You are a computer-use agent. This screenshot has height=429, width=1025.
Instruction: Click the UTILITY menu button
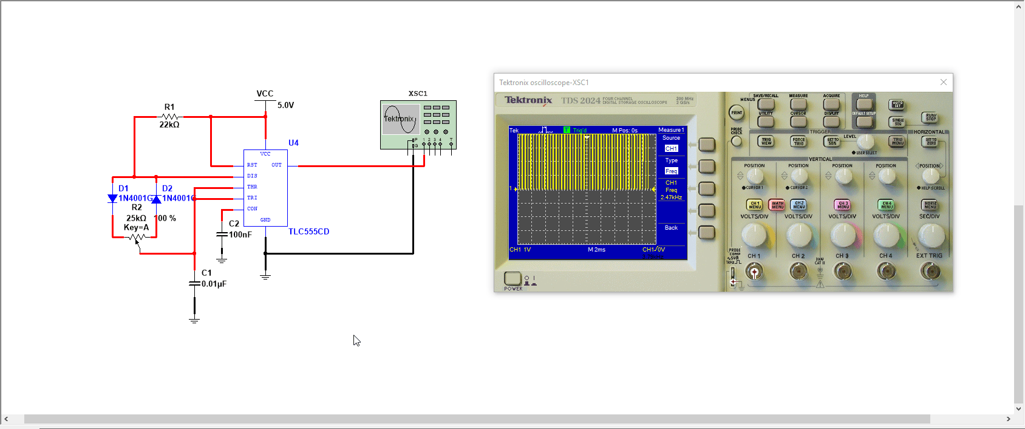coord(766,122)
